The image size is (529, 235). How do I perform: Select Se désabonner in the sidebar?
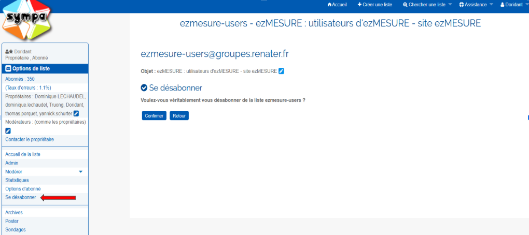pyautogui.click(x=21, y=197)
